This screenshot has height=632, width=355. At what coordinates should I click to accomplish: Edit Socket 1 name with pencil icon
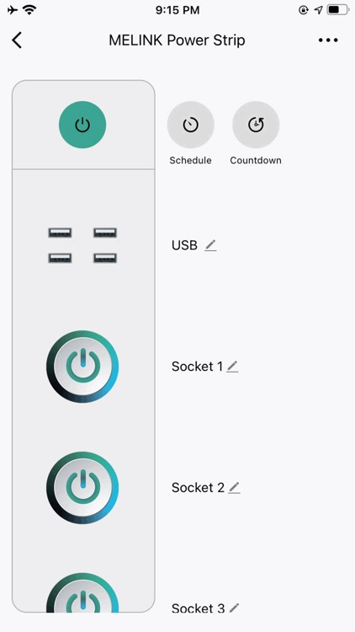(x=232, y=367)
